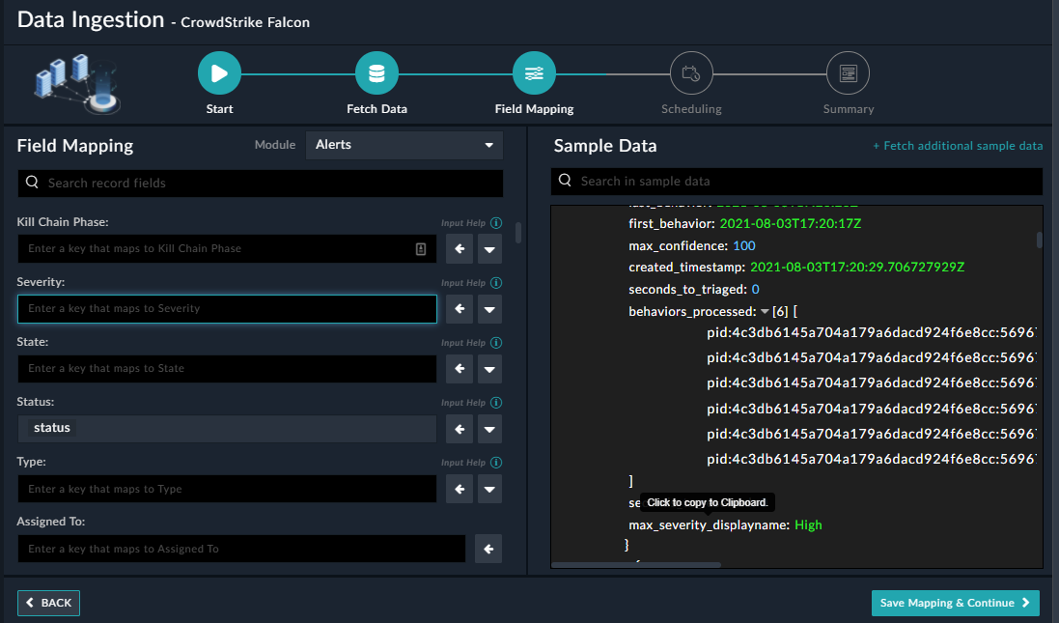This screenshot has width=1059, height=623.
Task: Open the Scheduling step calendar icon
Action: pyautogui.click(x=691, y=73)
